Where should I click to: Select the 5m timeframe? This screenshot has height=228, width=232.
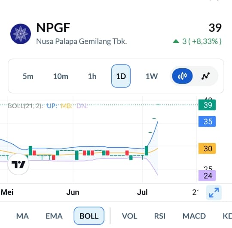(x=28, y=76)
